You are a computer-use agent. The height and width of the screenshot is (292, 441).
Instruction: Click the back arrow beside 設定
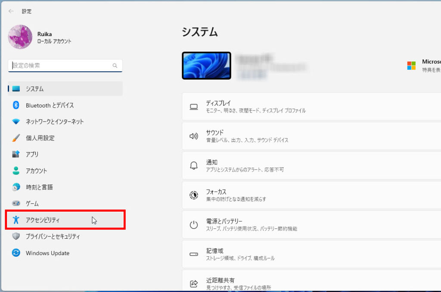11,11
